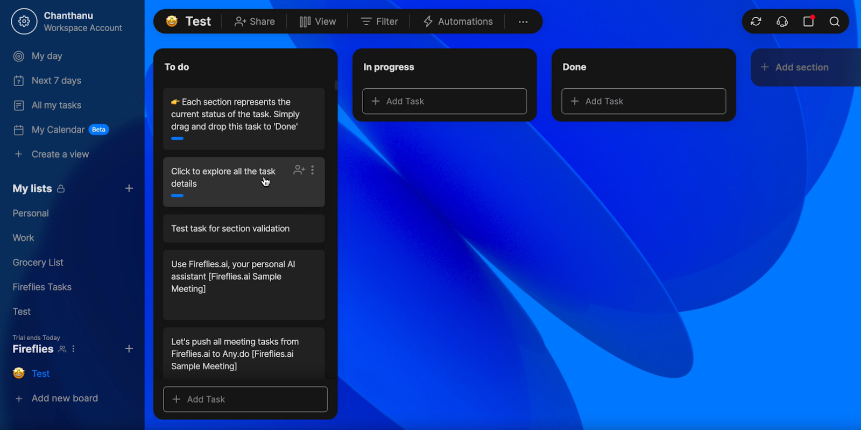Click the search magnifier icon
Viewport: 861px width, 430px height.
[x=835, y=22]
